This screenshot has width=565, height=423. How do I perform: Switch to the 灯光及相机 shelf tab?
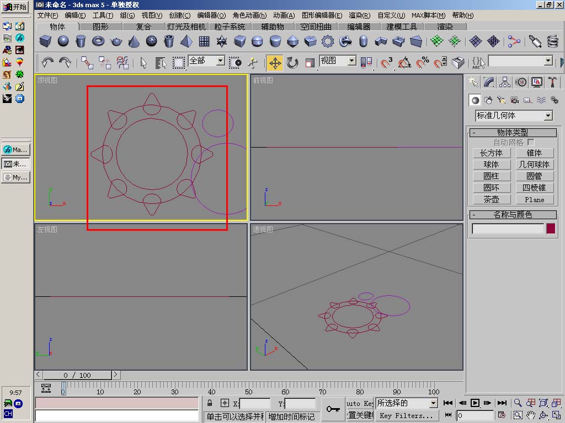186,26
